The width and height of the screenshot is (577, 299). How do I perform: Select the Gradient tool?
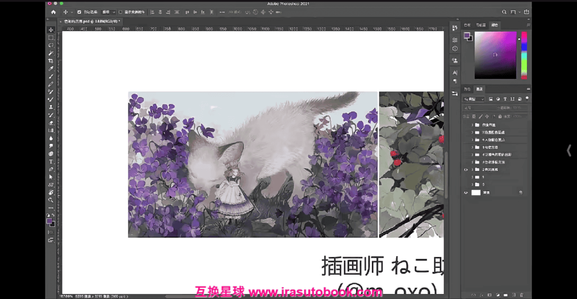pos(51,130)
